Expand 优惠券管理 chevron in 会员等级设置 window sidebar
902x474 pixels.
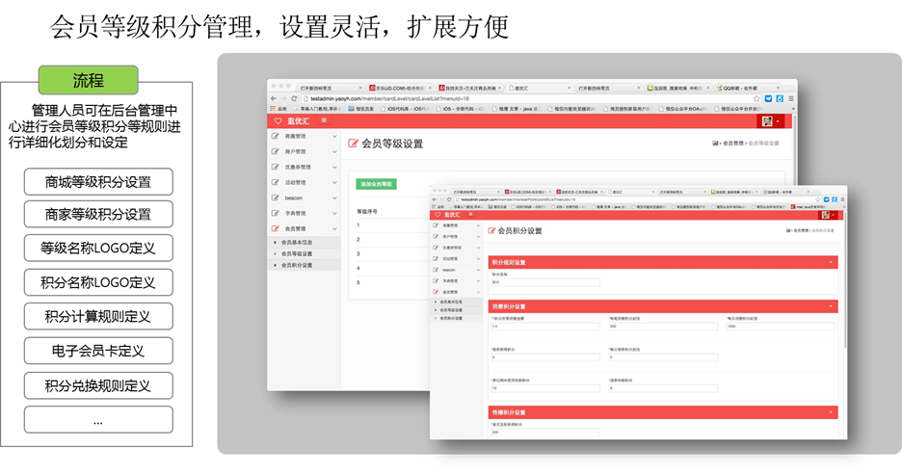coord(334,167)
